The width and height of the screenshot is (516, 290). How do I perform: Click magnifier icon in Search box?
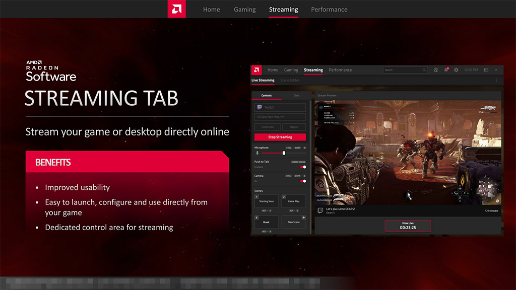pyautogui.click(x=424, y=69)
